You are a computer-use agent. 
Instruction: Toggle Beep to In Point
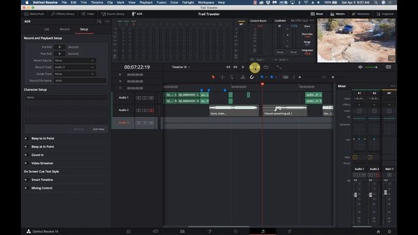point(26,138)
